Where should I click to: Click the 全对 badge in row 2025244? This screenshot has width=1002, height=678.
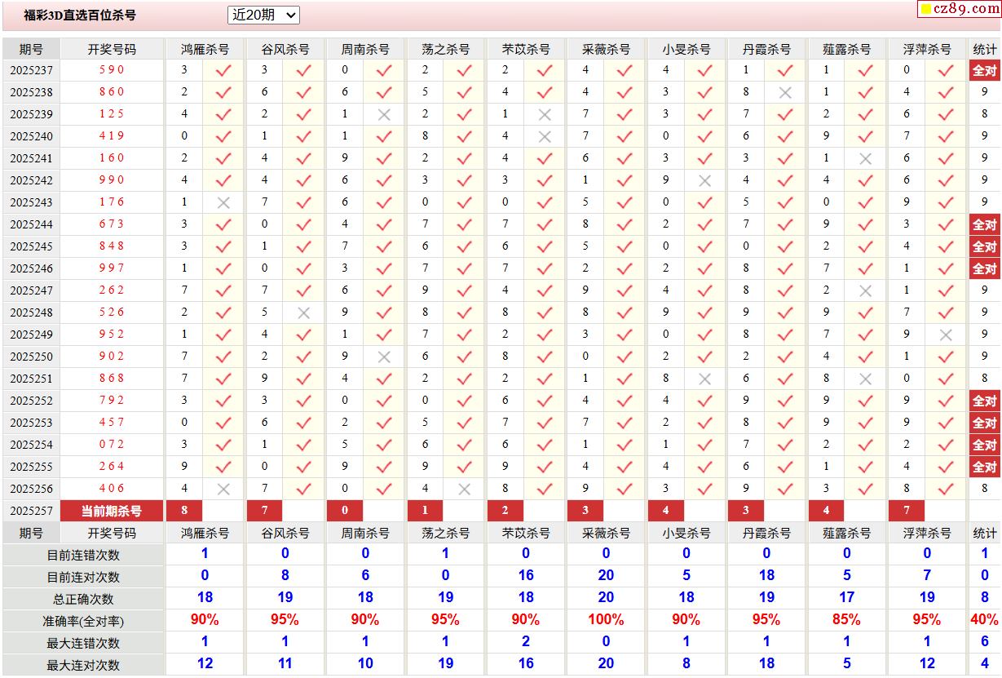[985, 224]
